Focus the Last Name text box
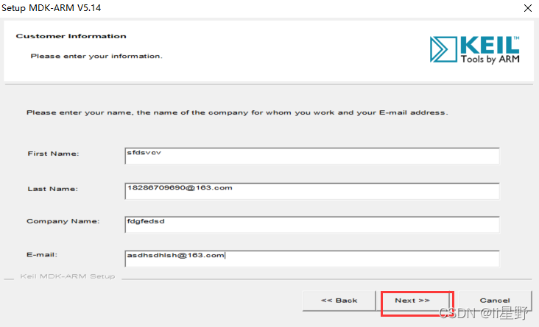This screenshot has height=327, width=539. [312, 190]
